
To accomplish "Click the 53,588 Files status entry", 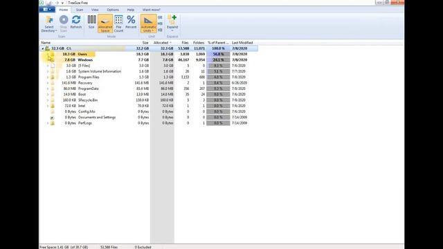I will click(x=109, y=247).
